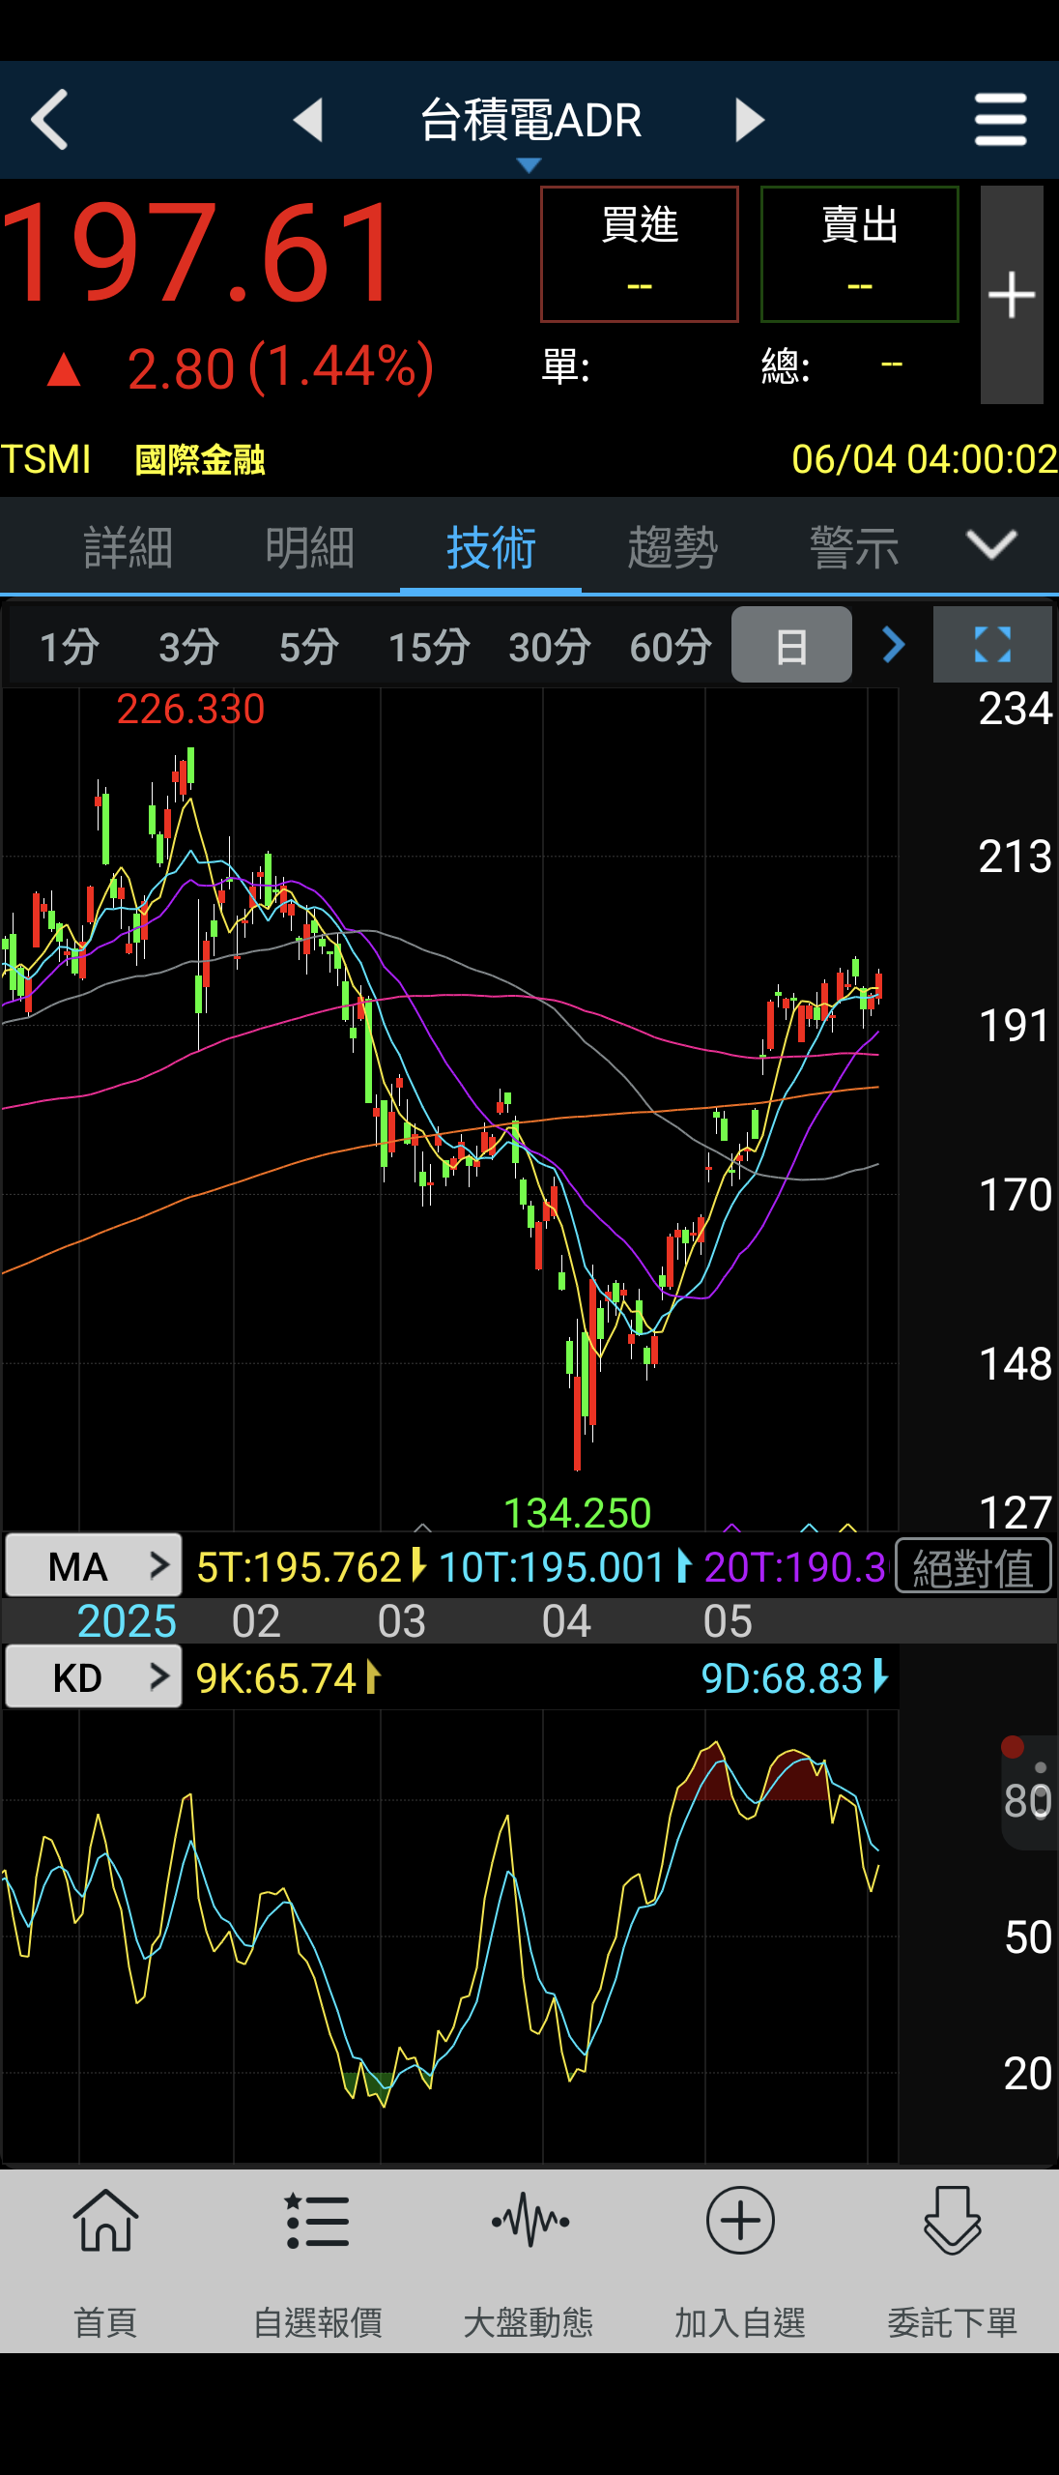
Task: Open the 明細 tab
Action: (x=309, y=547)
